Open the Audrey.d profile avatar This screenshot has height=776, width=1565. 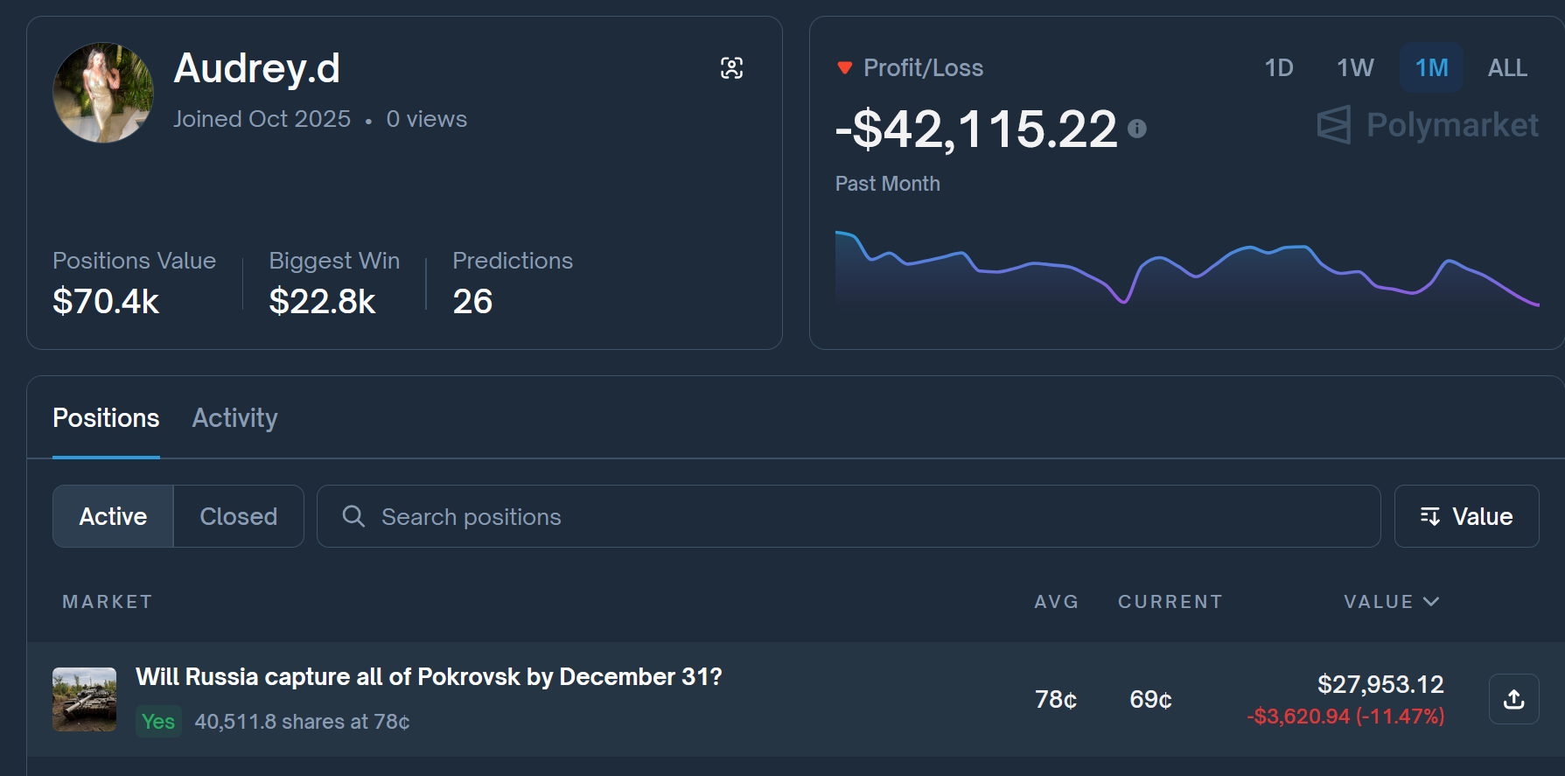tap(103, 93)
